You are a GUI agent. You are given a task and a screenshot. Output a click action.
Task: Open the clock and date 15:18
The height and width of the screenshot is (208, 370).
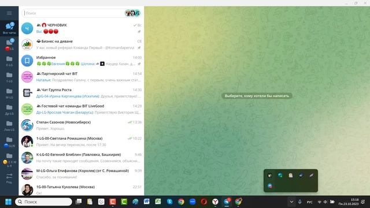[349, 202]
